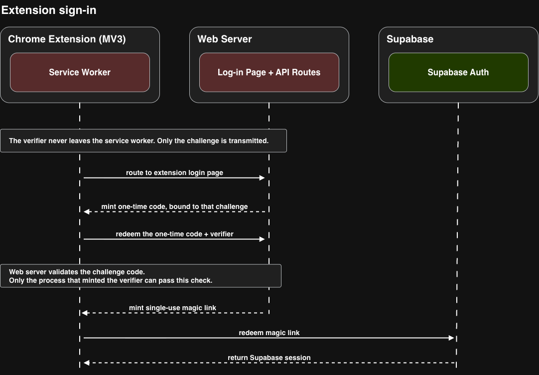Click the 'redeem the one-time code + verifier' label
This screenshot has height=375, width=539.
point(175,234)
